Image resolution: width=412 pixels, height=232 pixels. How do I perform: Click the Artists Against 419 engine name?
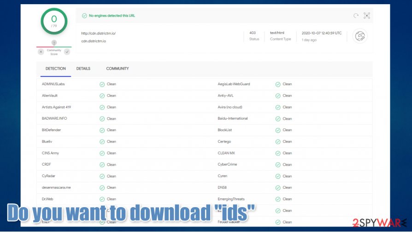pos(56,107)
